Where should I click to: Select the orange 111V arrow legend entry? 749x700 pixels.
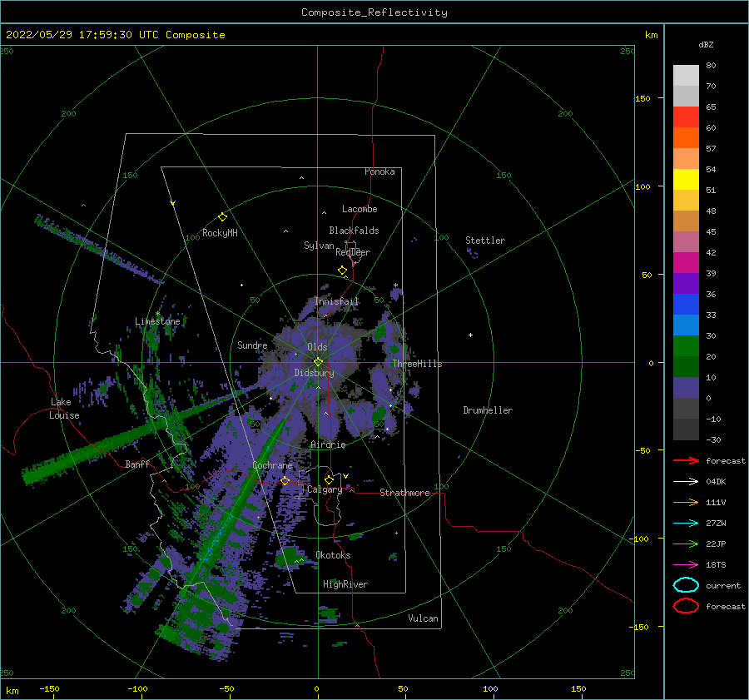tap(686, 502)
